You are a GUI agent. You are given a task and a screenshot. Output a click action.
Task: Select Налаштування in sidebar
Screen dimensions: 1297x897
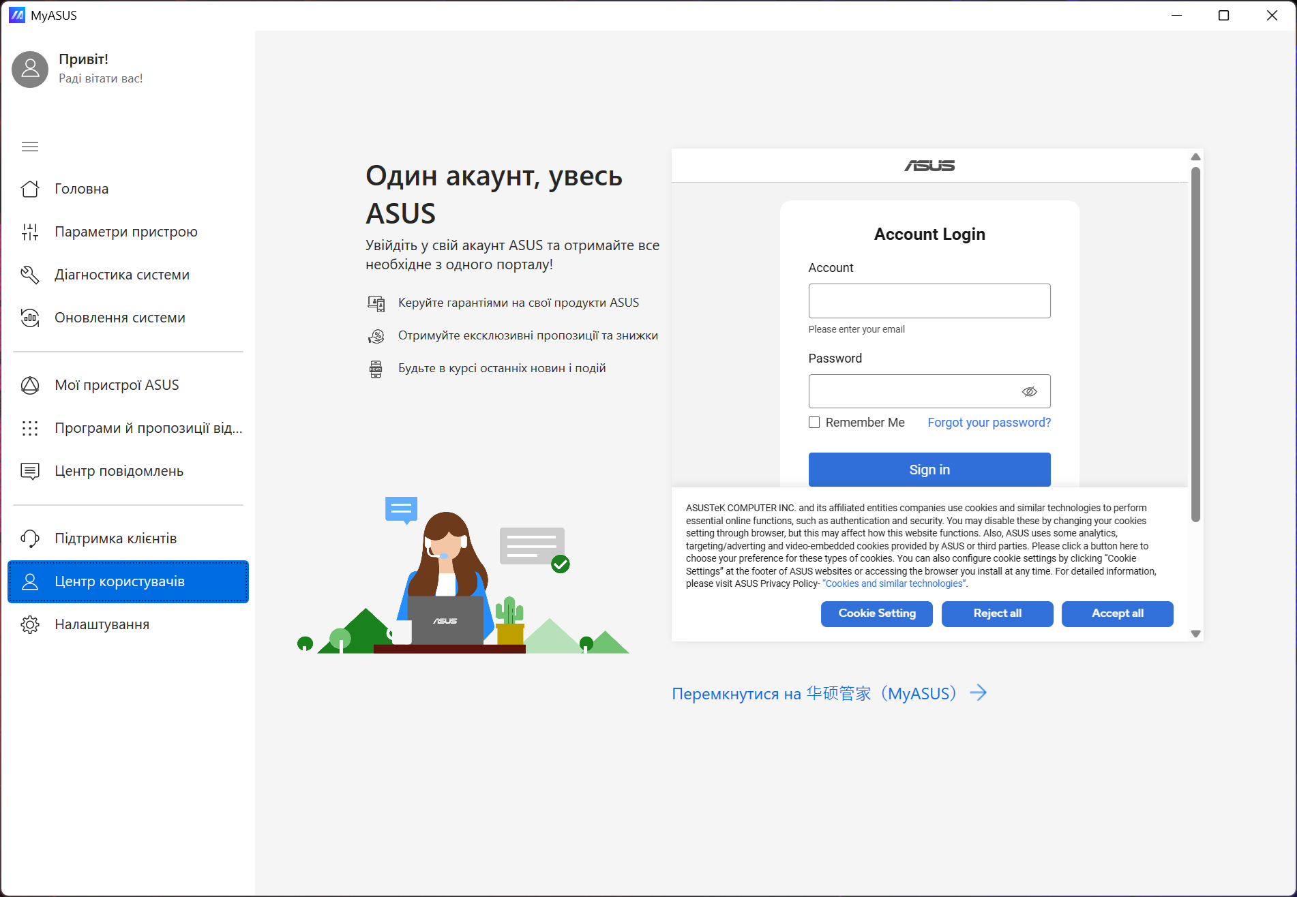(128, 624)
